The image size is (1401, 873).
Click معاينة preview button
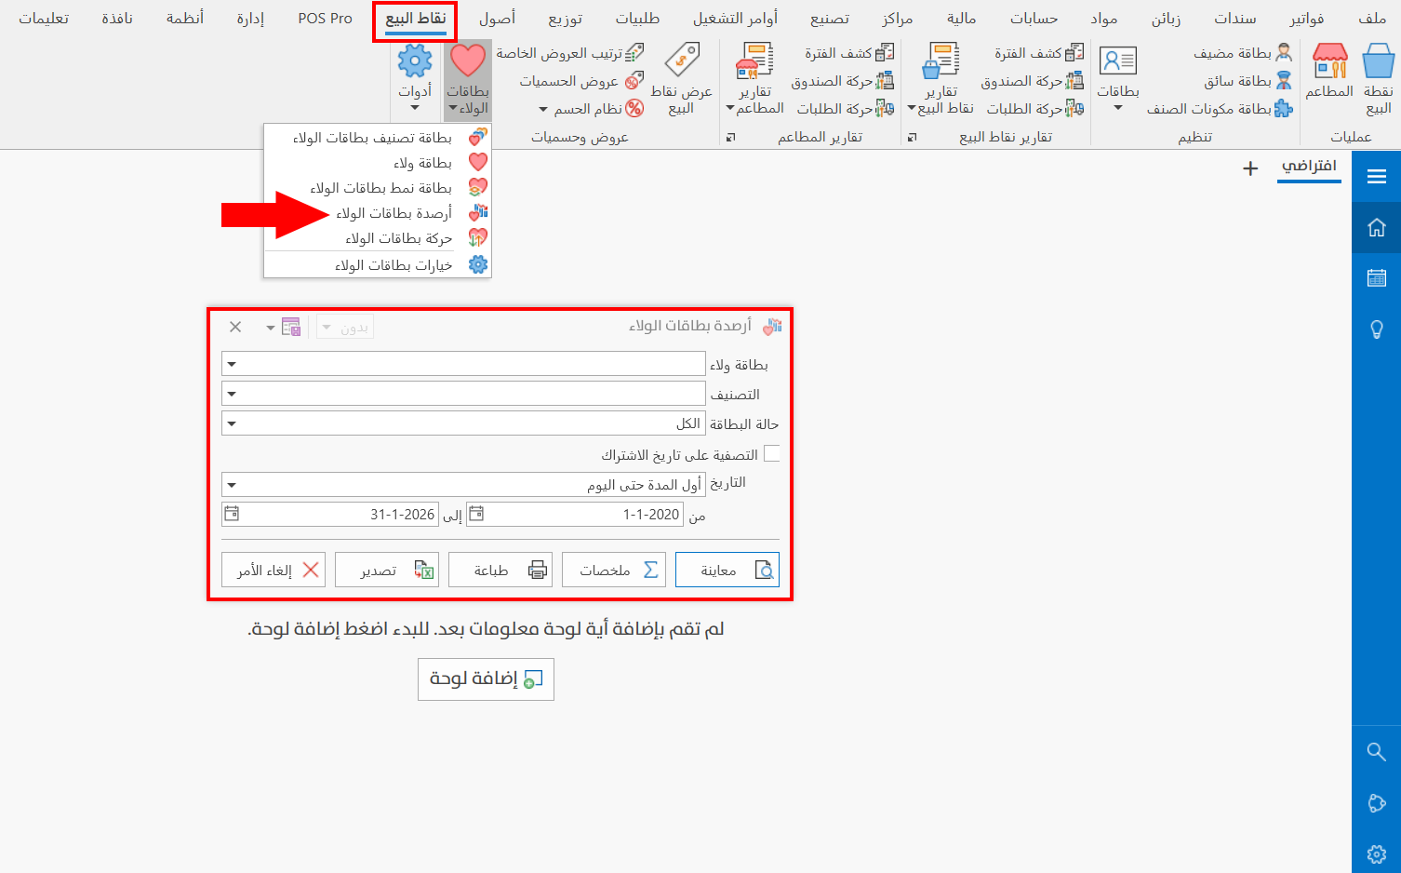pyautogui.click(x=727, y=570)
